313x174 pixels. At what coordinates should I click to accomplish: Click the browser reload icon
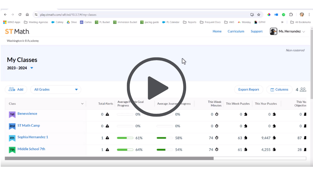20,15
